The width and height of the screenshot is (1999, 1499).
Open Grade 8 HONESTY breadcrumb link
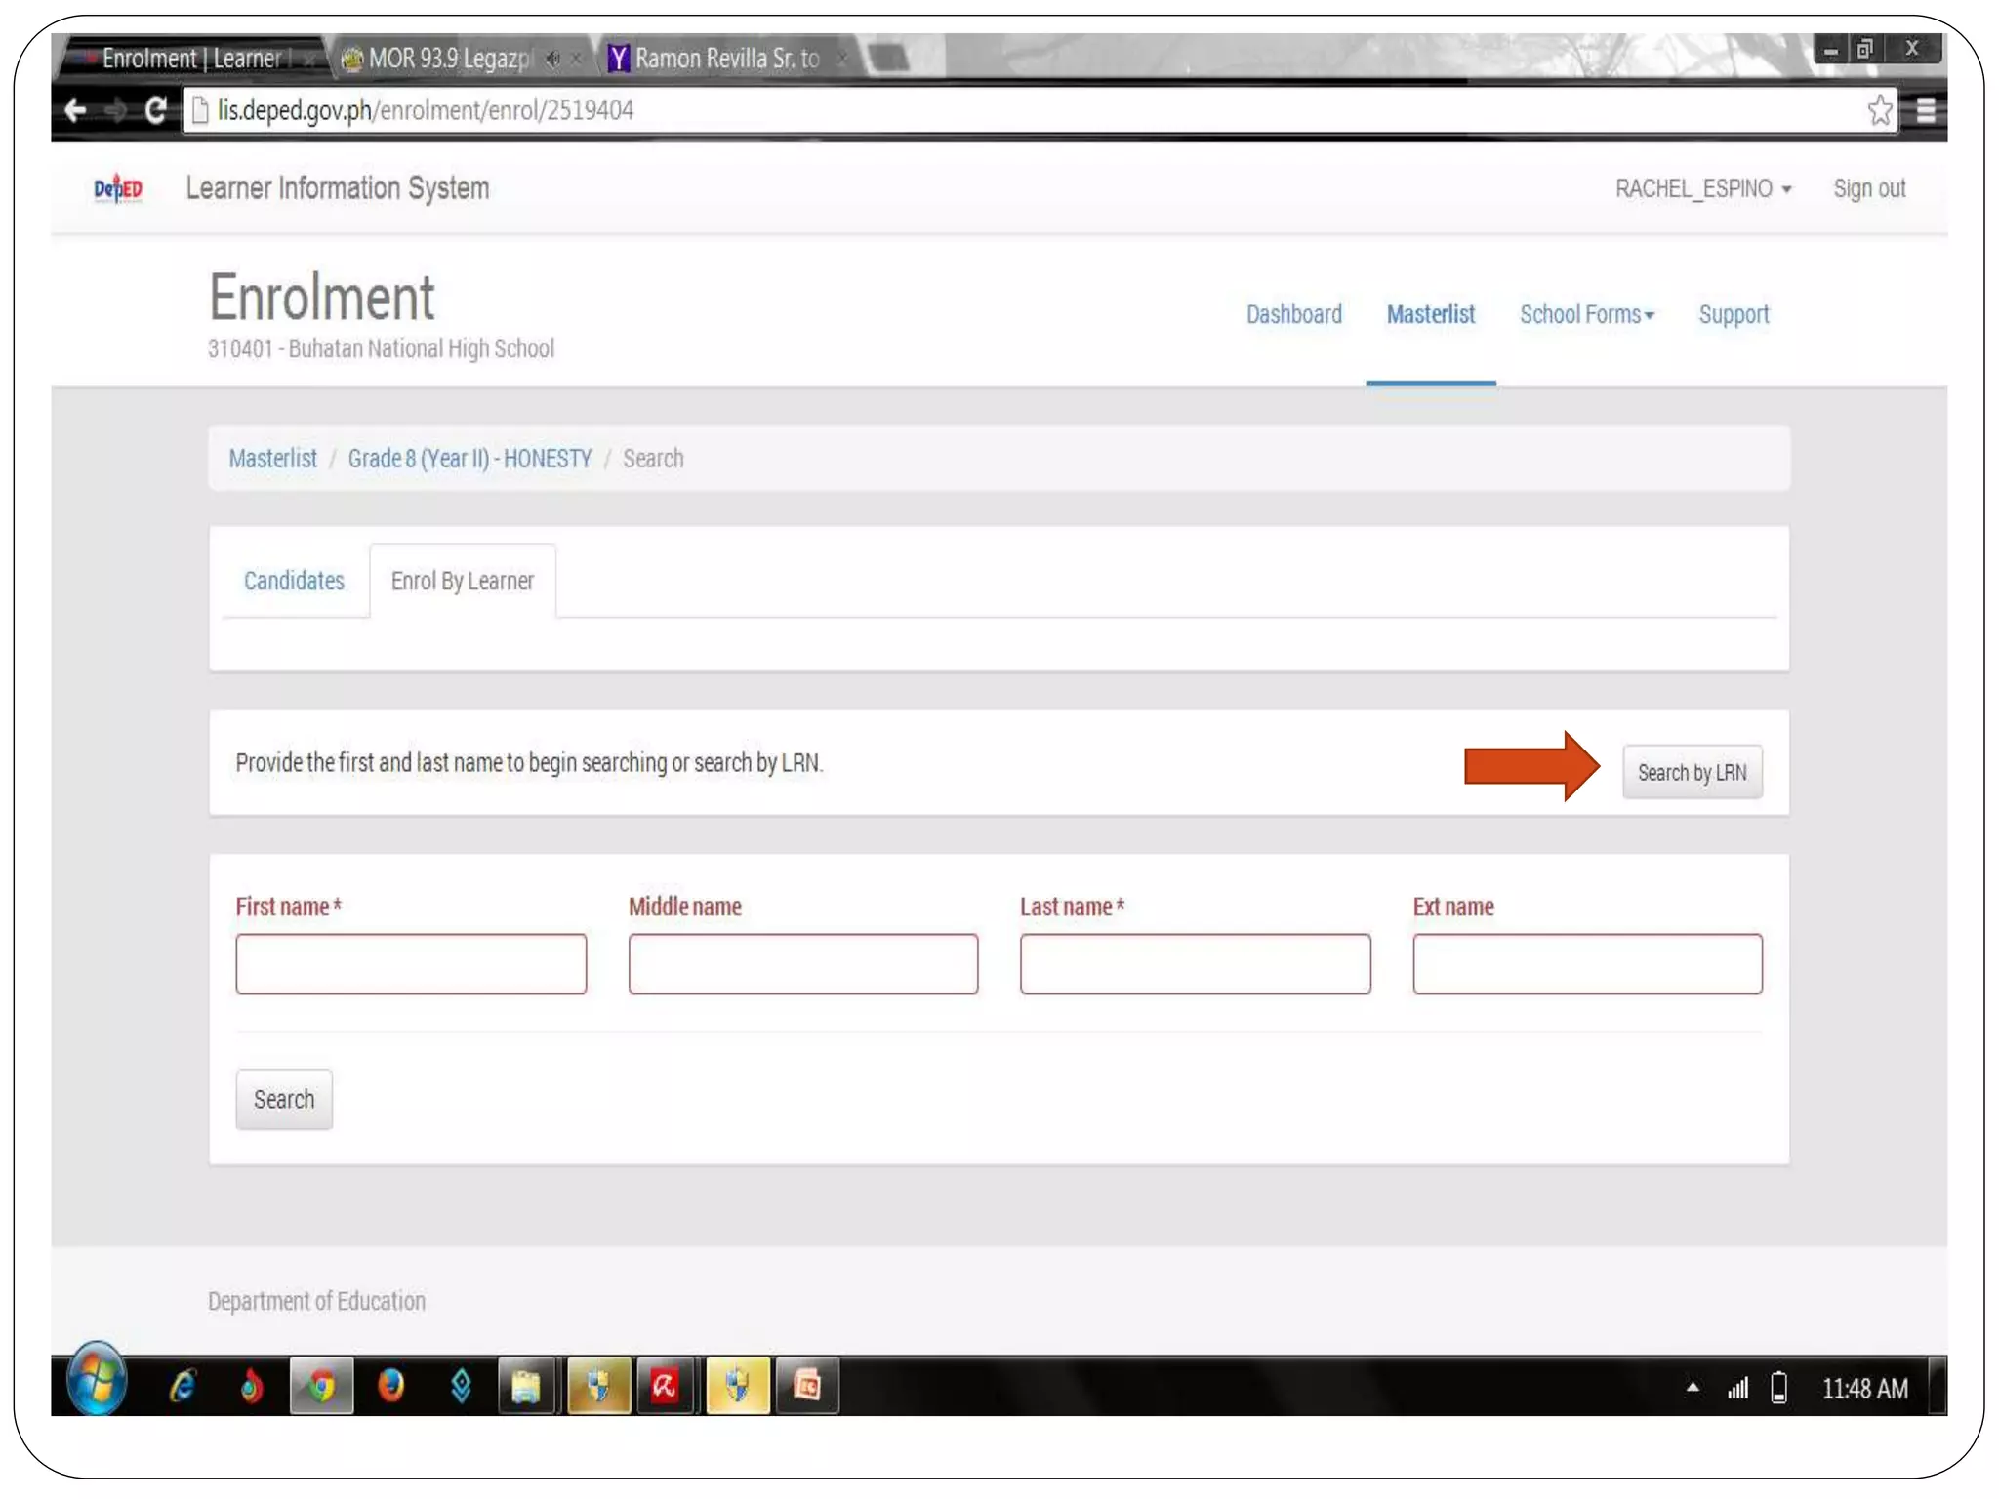[x=469, y=458]
